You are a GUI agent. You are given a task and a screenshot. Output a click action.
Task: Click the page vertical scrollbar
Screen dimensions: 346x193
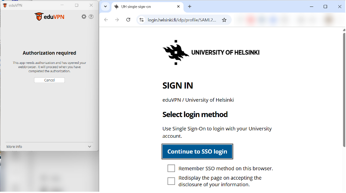click(344, 90)
